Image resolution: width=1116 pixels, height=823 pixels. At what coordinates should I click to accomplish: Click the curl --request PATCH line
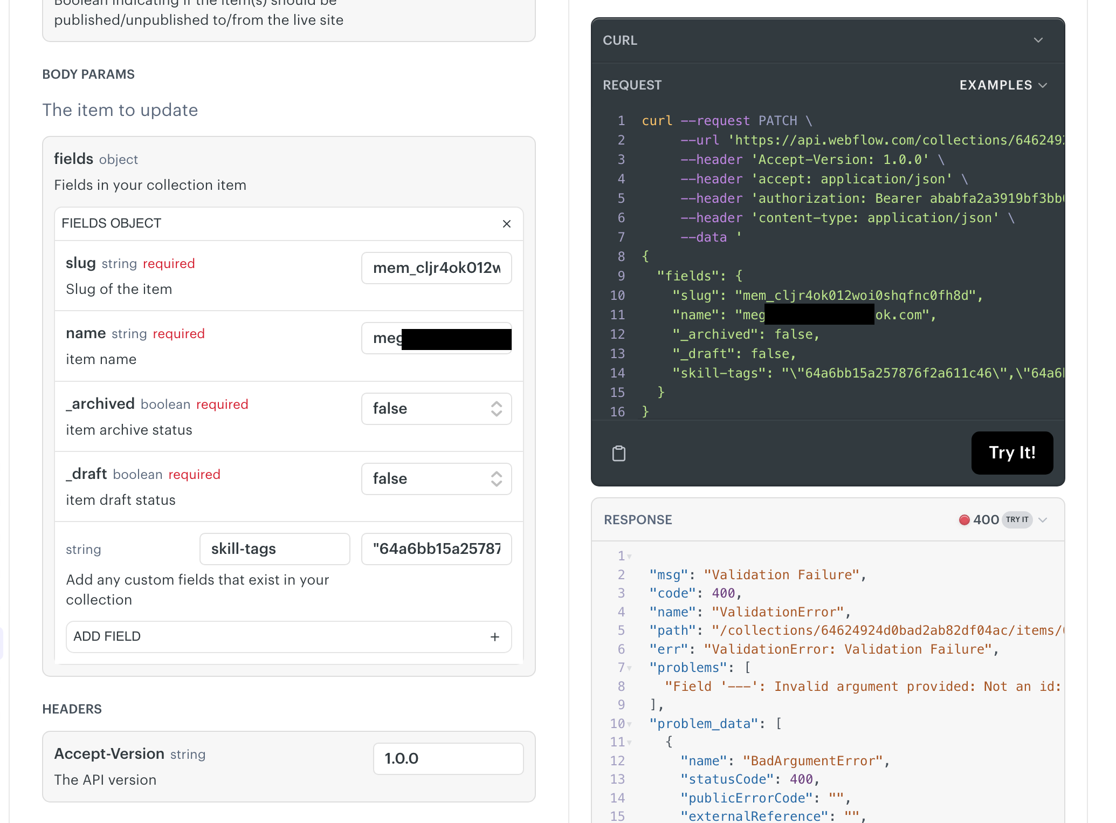pyautogui.click(x=727, y=121)
